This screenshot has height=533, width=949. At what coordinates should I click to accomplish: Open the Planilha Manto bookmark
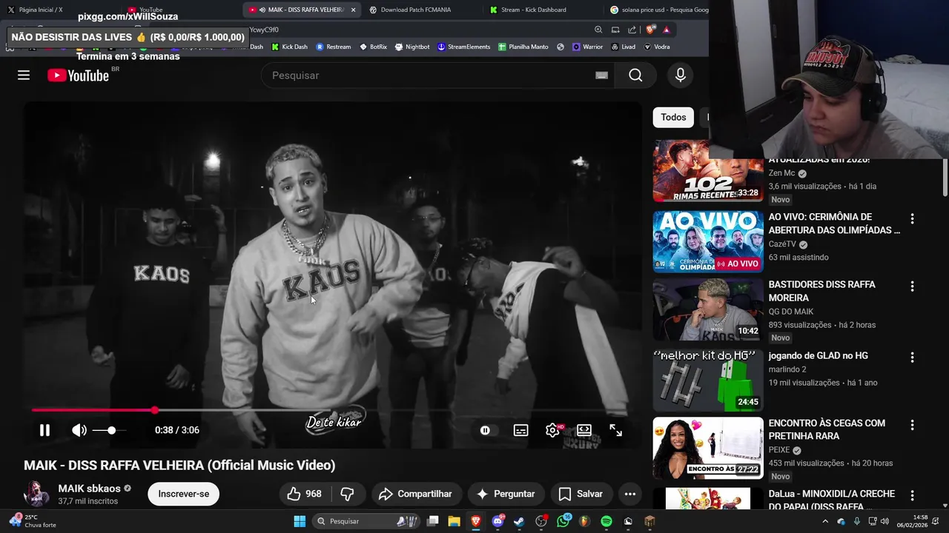click(x=523, y=47)
